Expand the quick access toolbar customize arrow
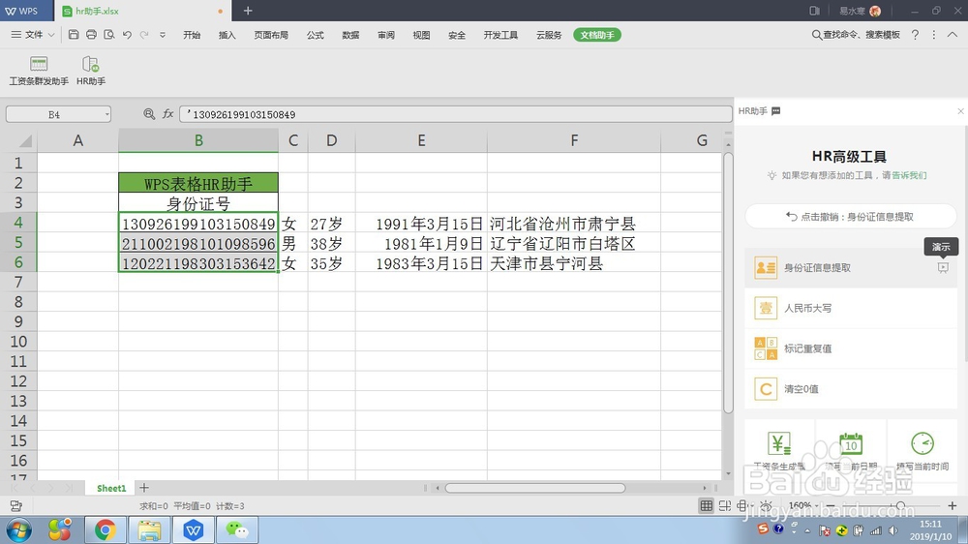The height and width of the screenshot is (544, 968). pos(163,35)
